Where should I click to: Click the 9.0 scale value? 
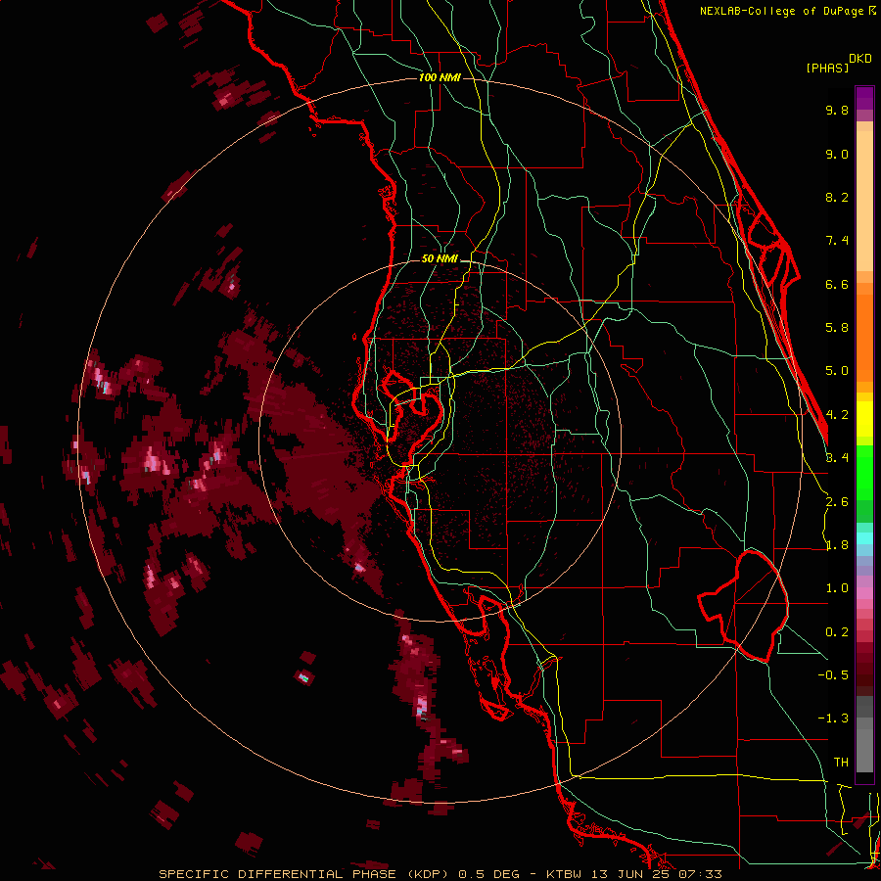[837, 154]
